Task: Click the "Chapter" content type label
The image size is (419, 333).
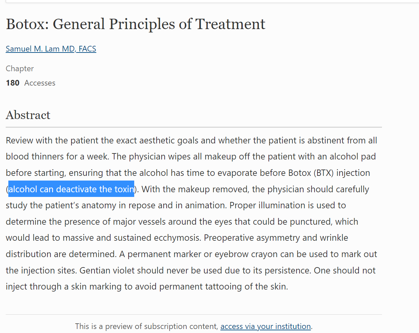Action: 20,69
